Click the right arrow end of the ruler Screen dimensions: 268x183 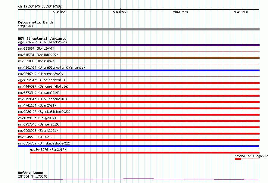259,9
